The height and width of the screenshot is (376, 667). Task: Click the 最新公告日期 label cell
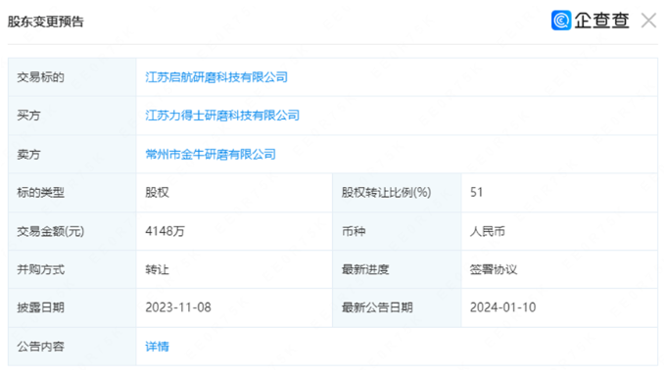(397, 307)
